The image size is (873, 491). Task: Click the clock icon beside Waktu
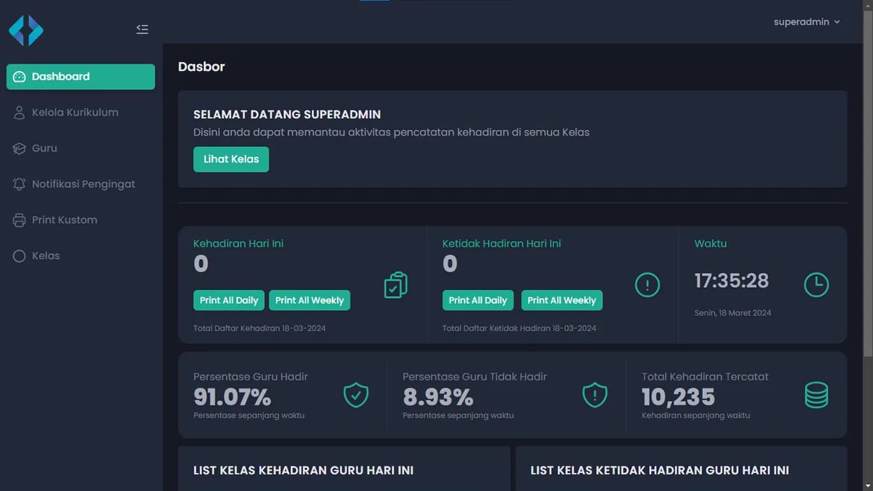point(815,285)
